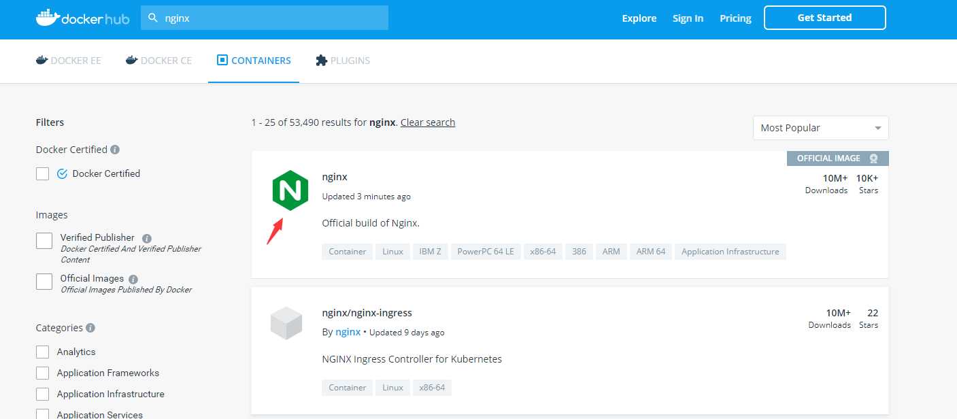Click 'Official build of Nginx.' description
957x419 pixels.
(371, 223)
